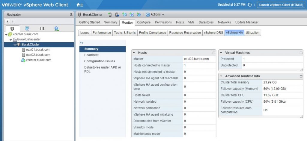Viewport: 307px width, 141px height.
Task: Collapse the Hosts panel triangle
Action: (134, 53)
